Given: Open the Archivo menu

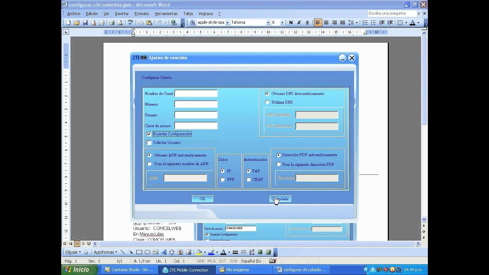Looking at the screenshot, I should [x=74, y=14].
